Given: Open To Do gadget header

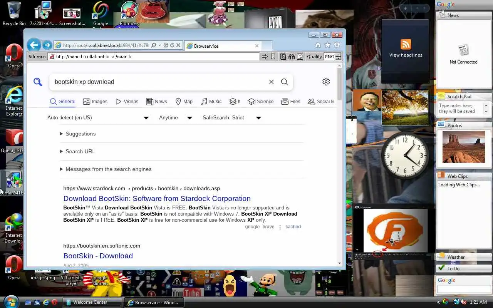Looking at the screenshot, I should click(x=464, y=268).
